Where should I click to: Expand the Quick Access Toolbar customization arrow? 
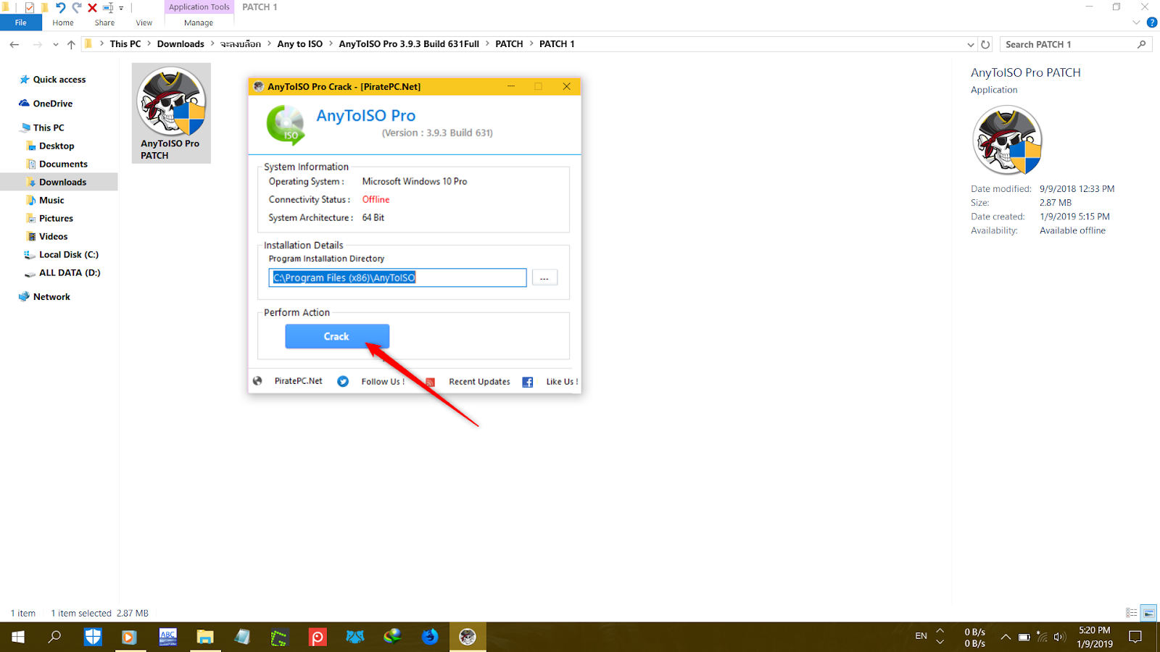pyautogui.click(x=122, y=7)
